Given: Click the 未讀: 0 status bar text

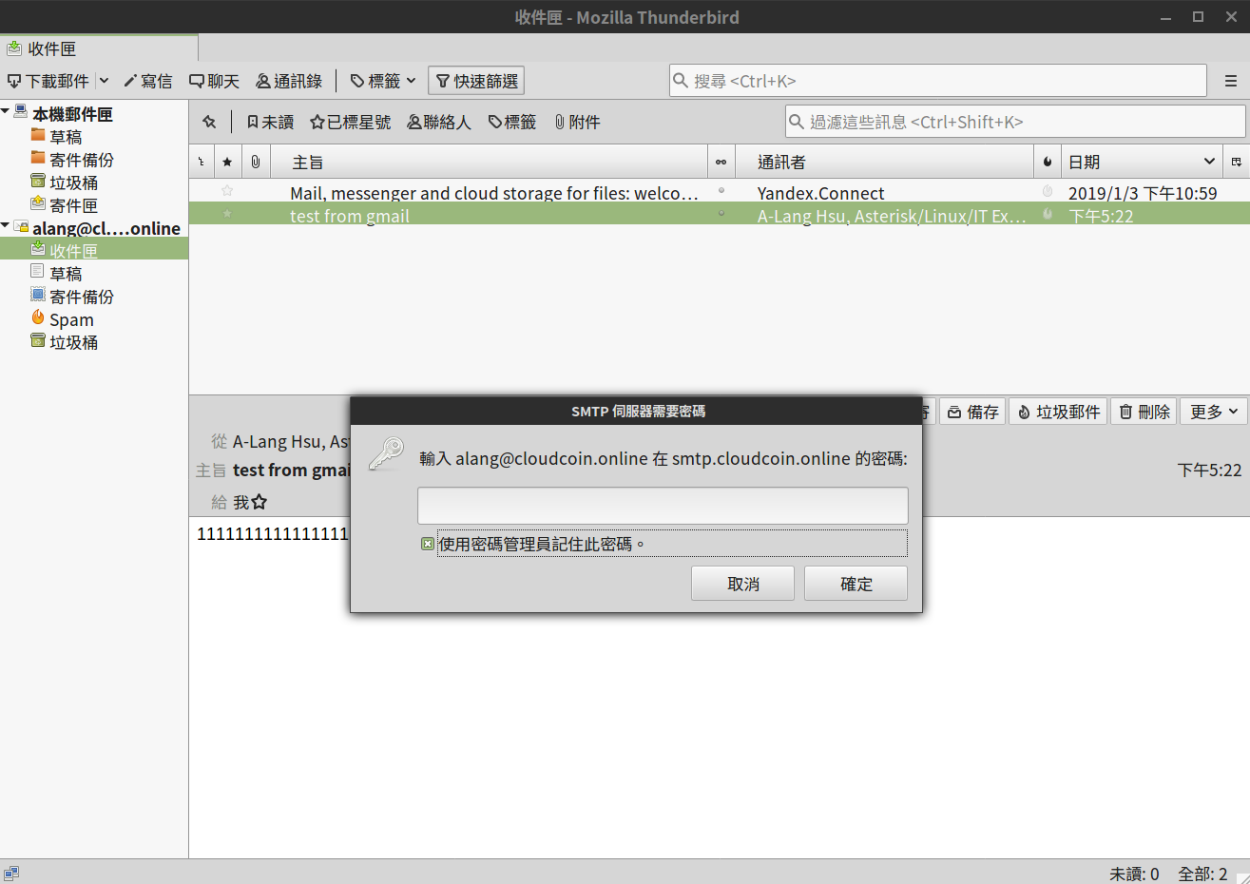Looking at the screenshot, I should [x=1134, y=874].
